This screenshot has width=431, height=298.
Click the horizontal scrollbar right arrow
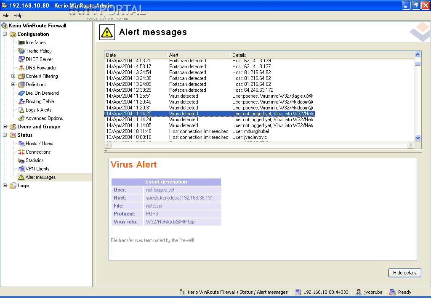coord(410,145)
